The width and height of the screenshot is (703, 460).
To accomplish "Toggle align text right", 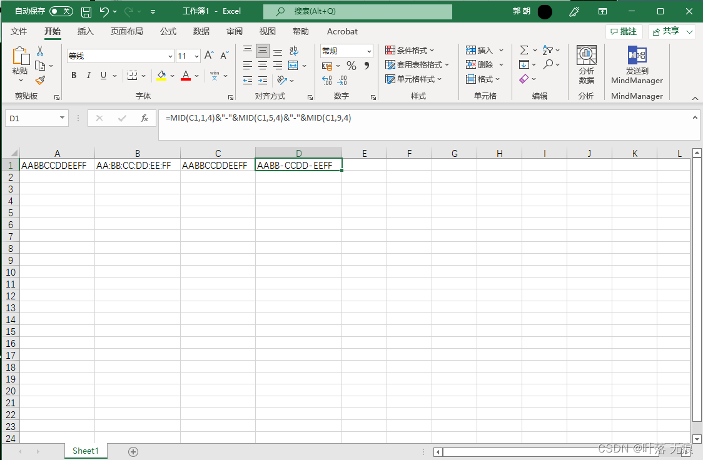I will pos(278,66).
